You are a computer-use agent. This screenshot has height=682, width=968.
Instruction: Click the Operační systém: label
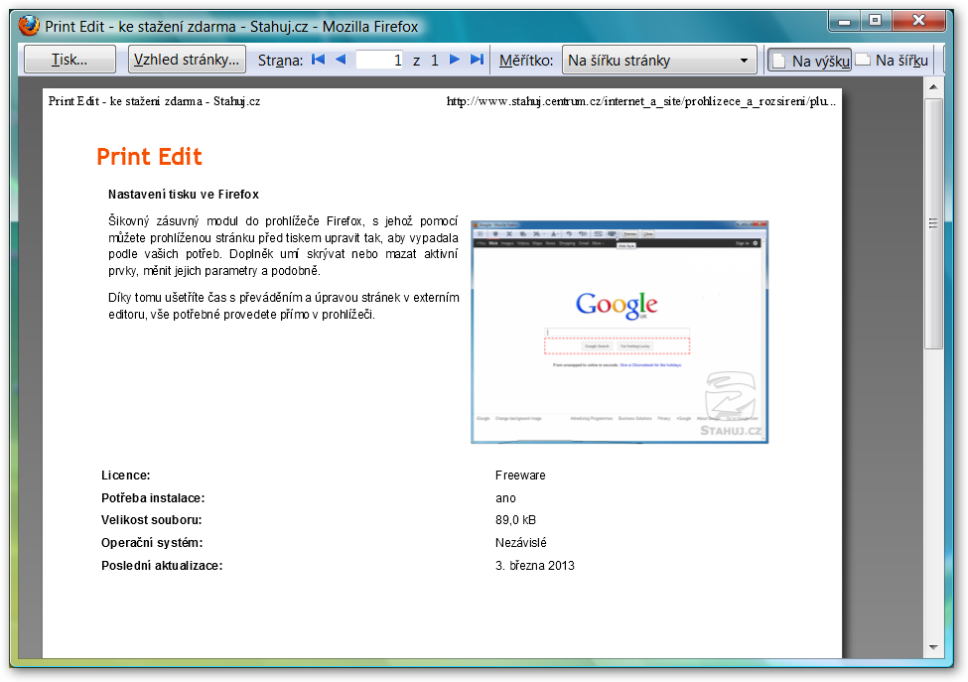pos(152,543)
